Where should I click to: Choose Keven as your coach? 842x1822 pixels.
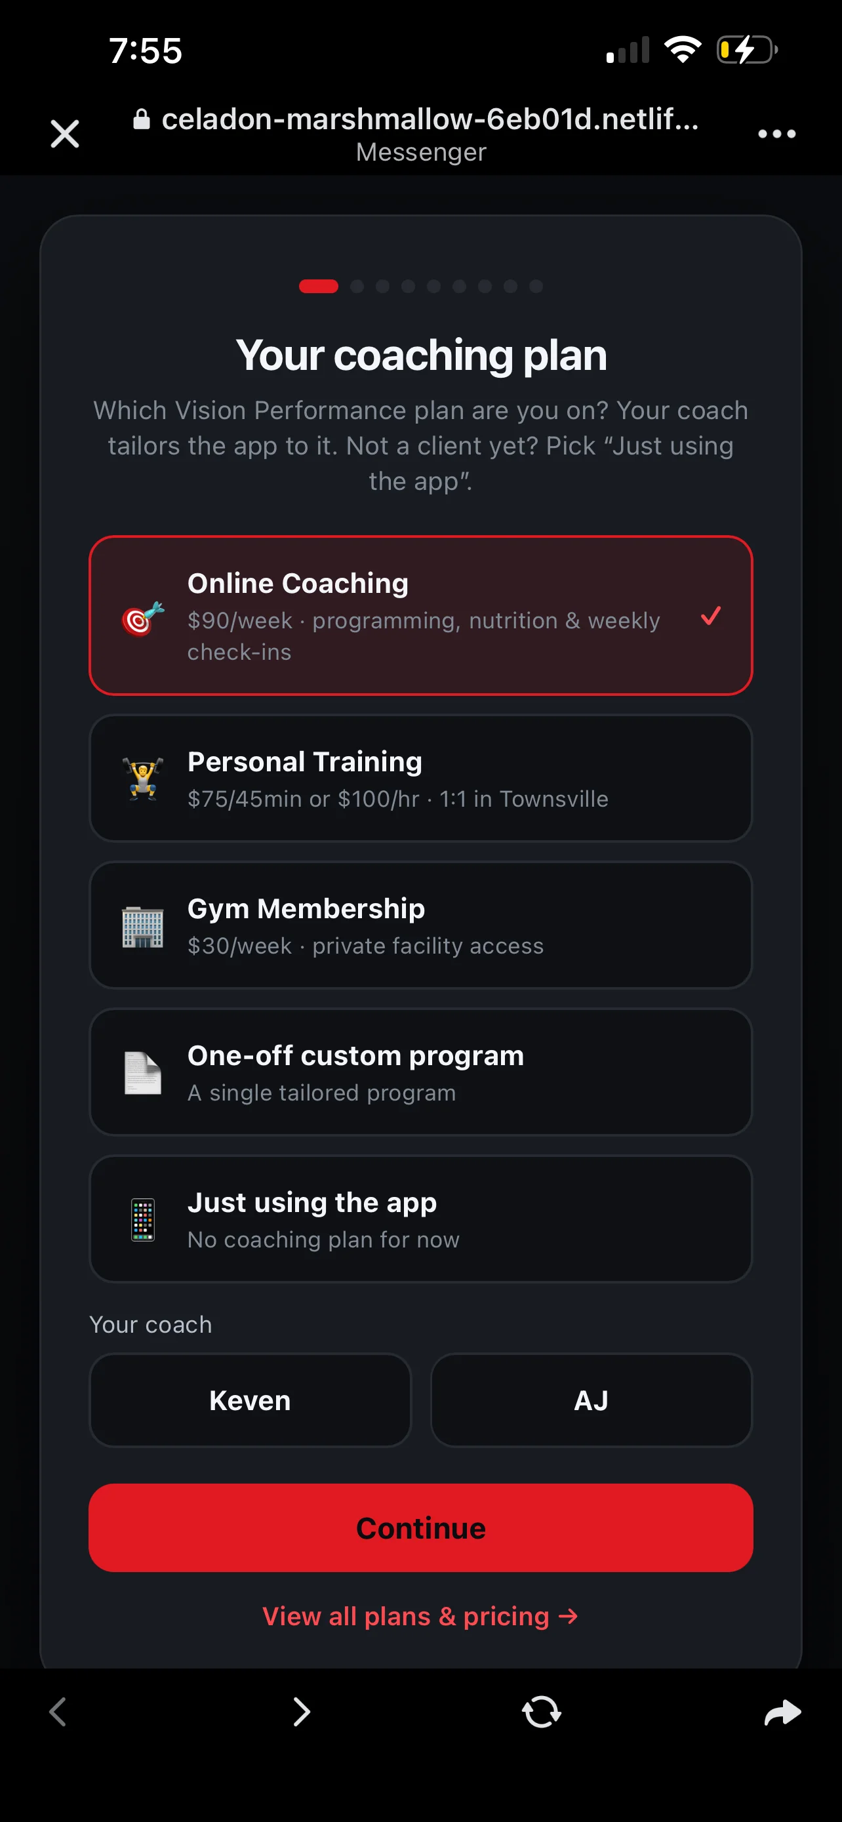[x=251, y=1400]
